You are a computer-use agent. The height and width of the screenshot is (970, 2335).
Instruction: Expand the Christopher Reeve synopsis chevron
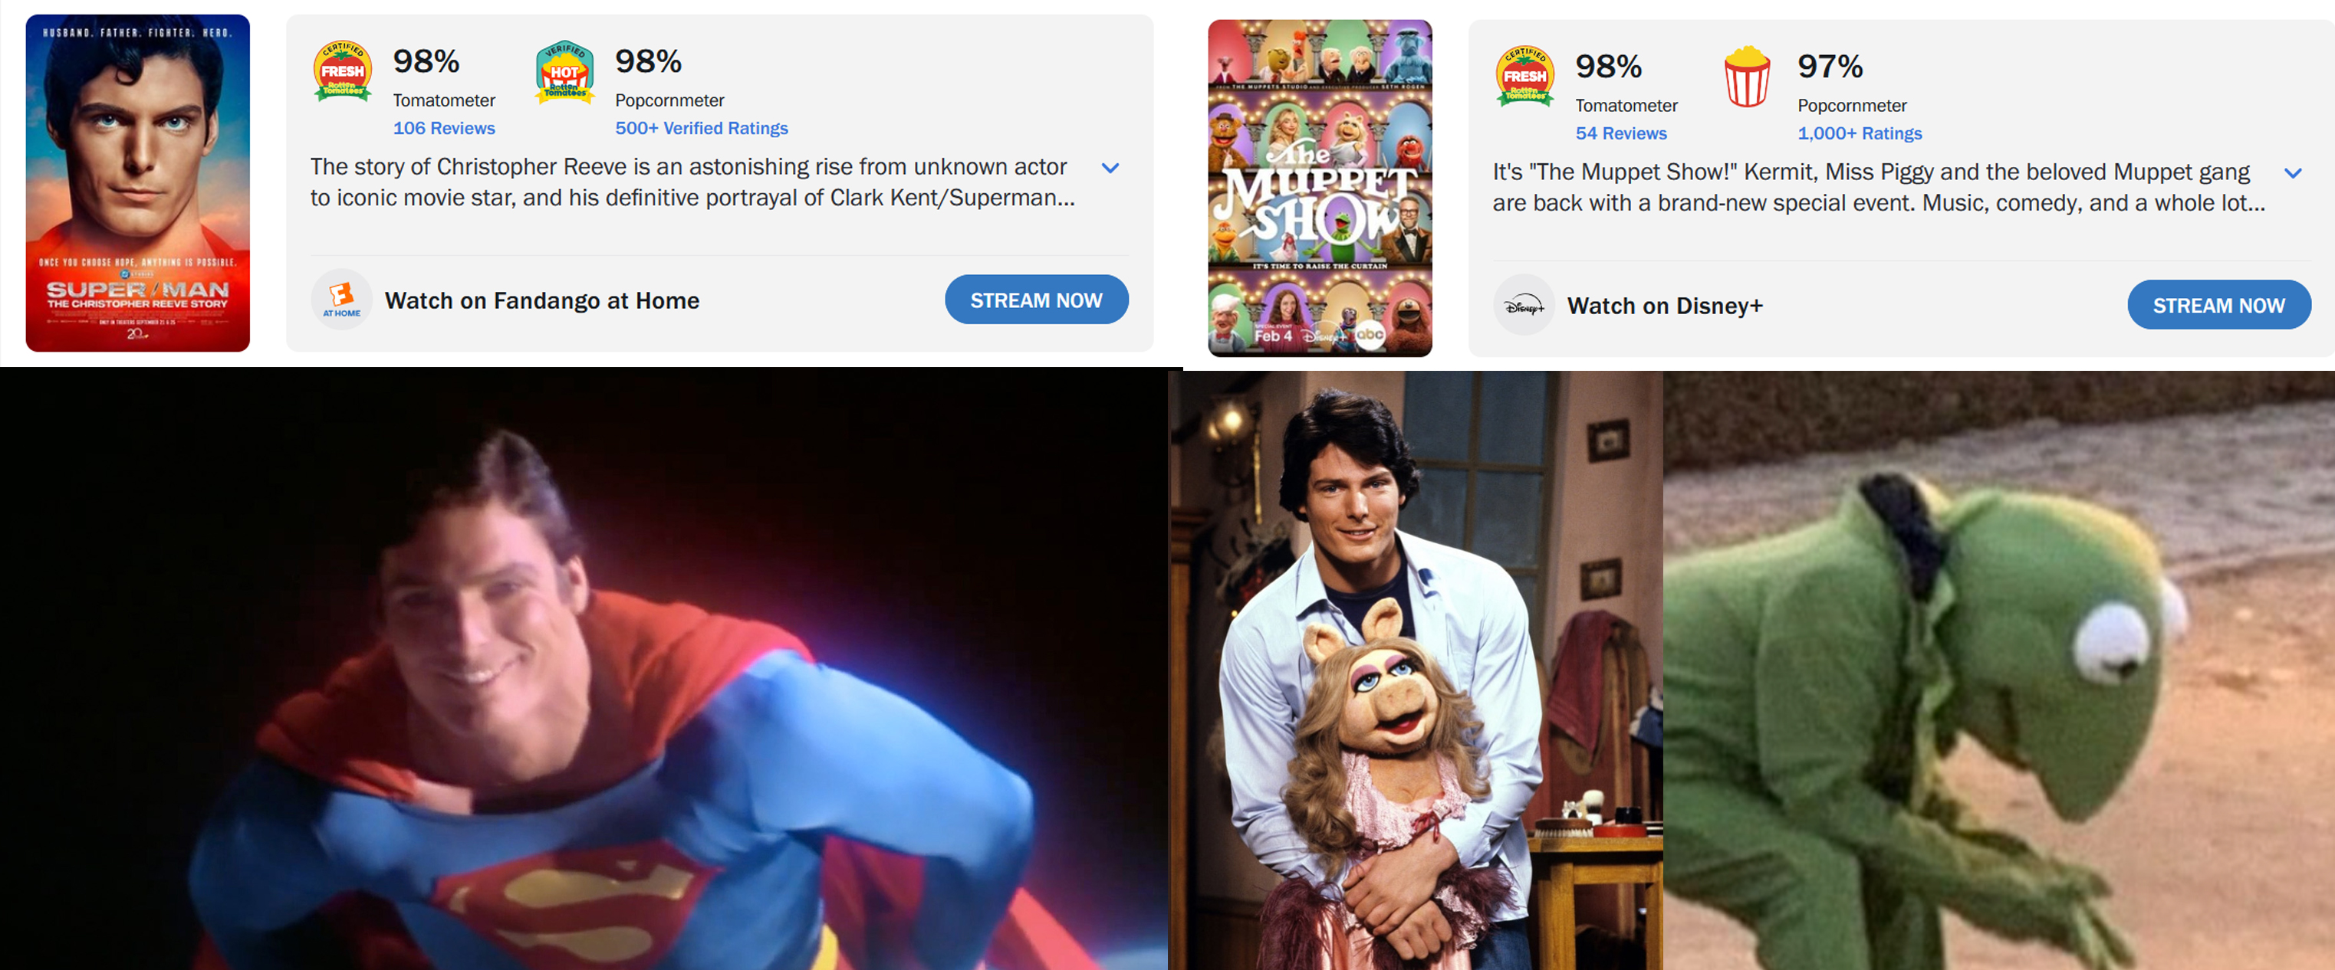coord(1110,168)
